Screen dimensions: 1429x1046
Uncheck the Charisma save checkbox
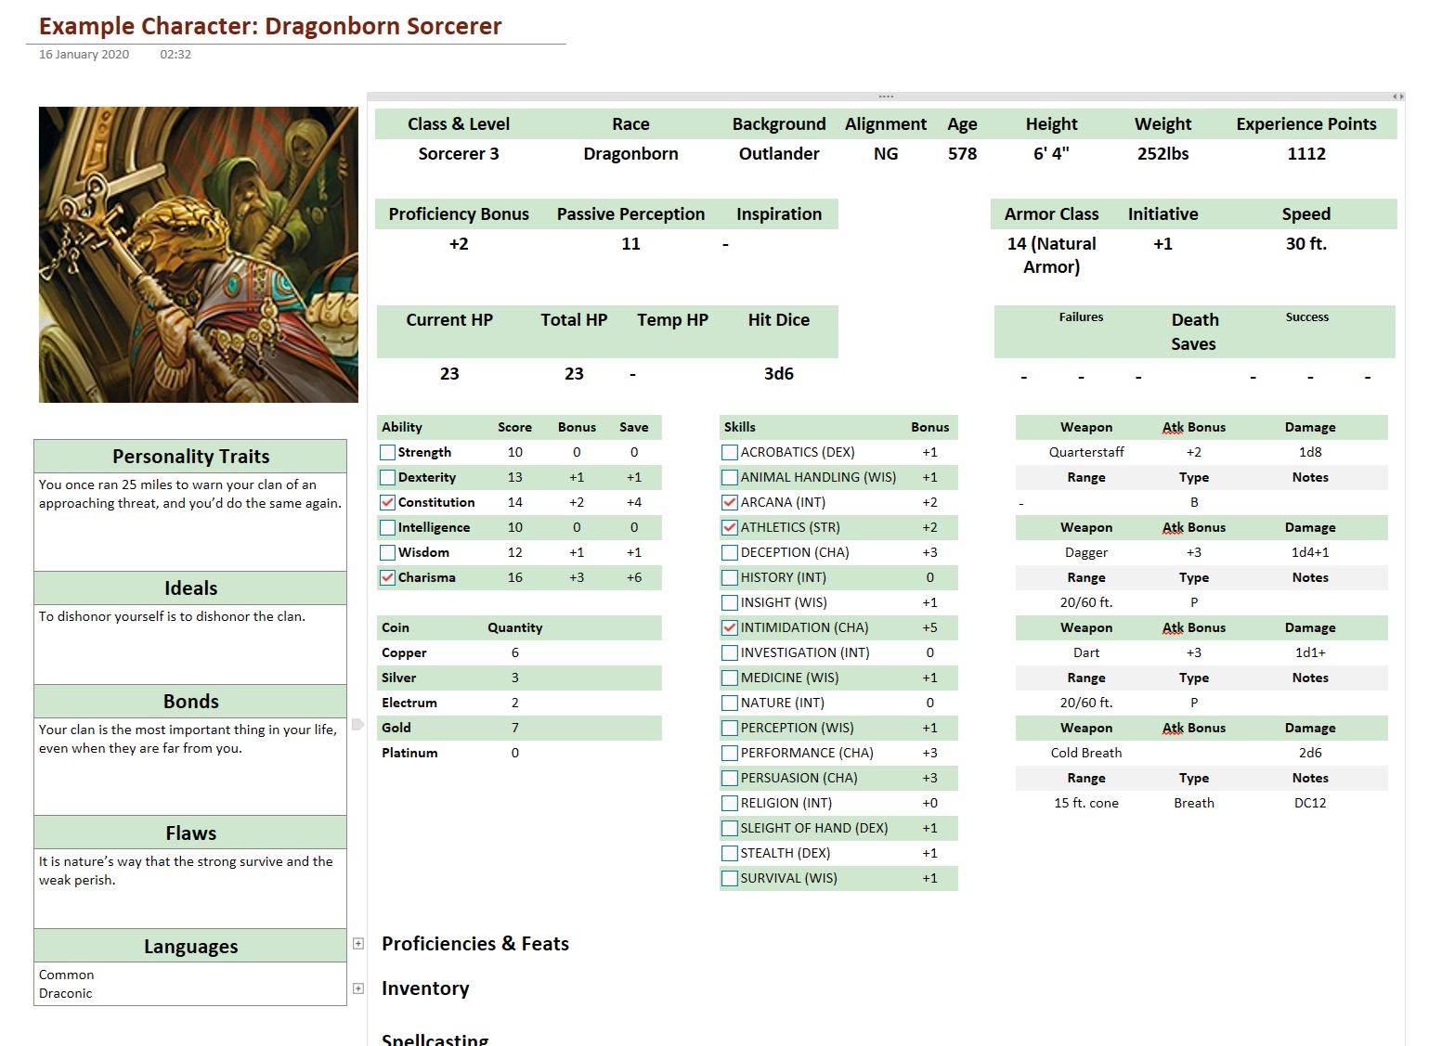click(388, 578)
